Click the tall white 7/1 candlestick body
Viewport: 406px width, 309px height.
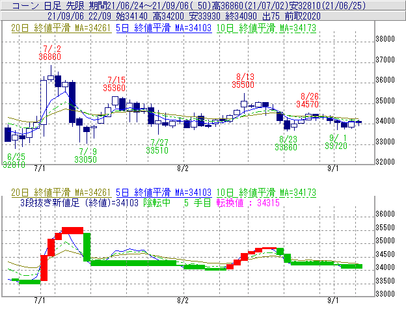coord(44,103)
